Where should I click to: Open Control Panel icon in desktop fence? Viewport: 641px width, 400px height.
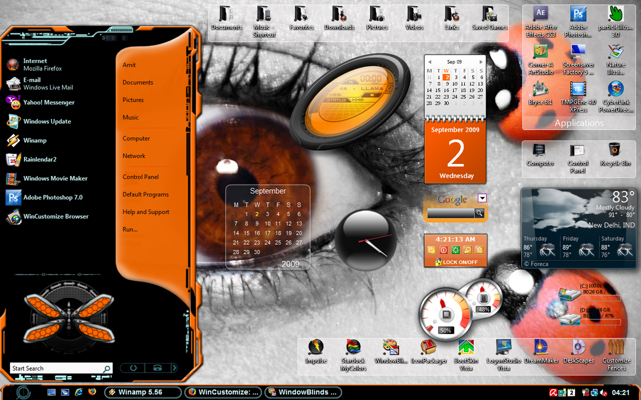point(578,158)
